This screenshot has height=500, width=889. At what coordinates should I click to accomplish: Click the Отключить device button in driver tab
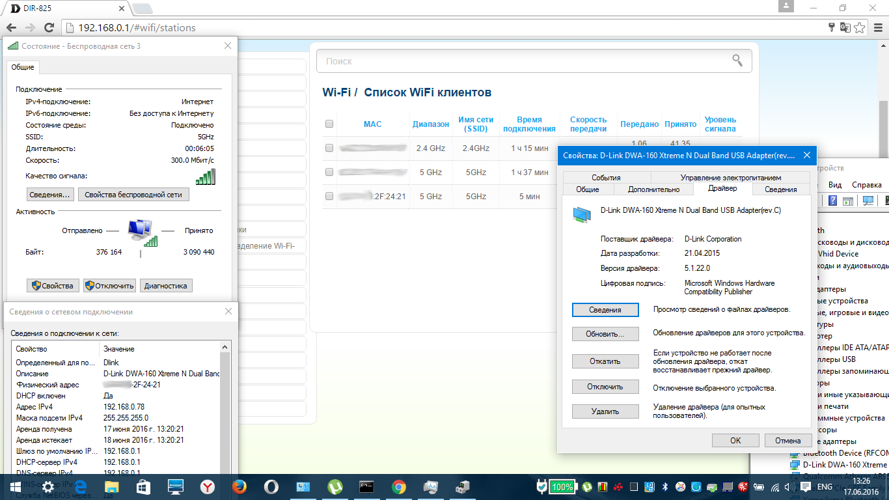point(605,387)
